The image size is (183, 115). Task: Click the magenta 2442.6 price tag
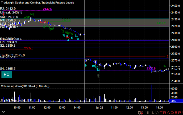(x=47, y=9)
